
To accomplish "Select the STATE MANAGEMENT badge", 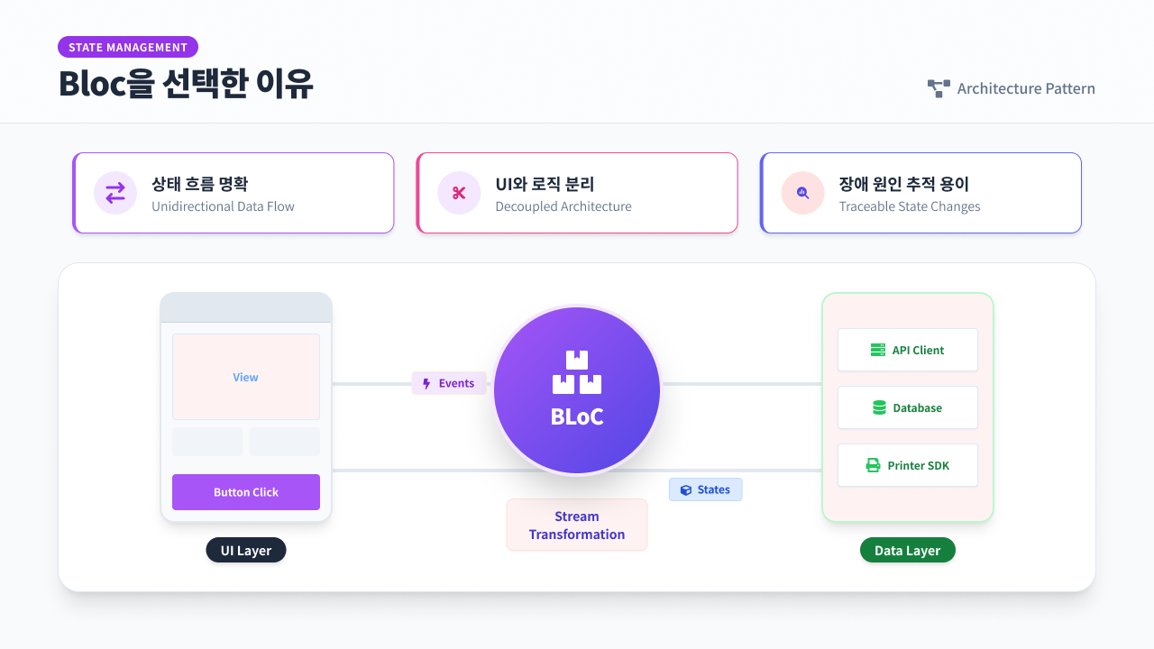I will (x=128, y=47).
